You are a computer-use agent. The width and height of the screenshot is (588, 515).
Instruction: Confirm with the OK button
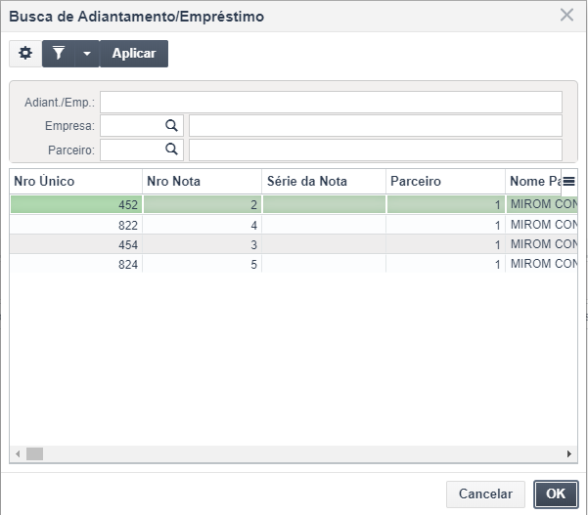pyautogui.click(x=556, y=494)
